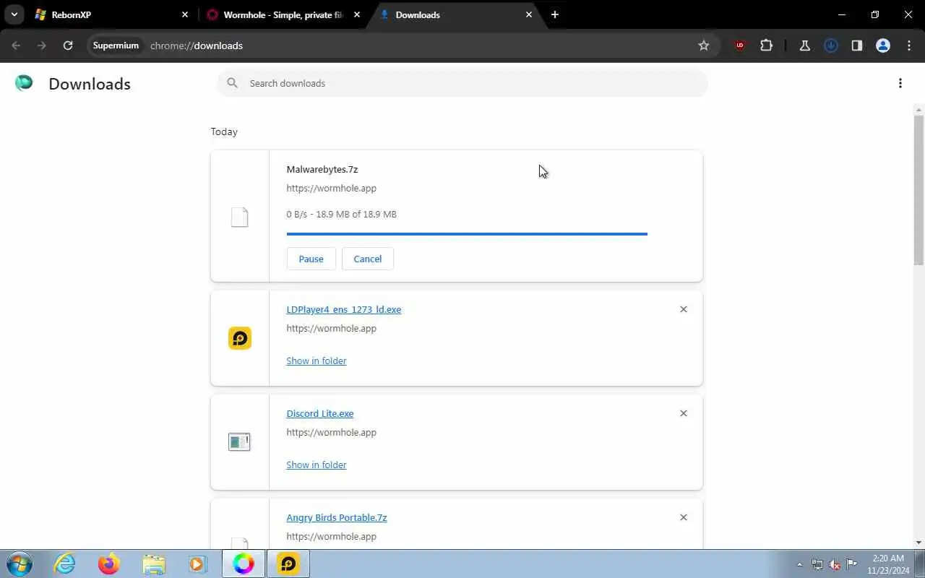Click the Today date heading

point(224,131)
